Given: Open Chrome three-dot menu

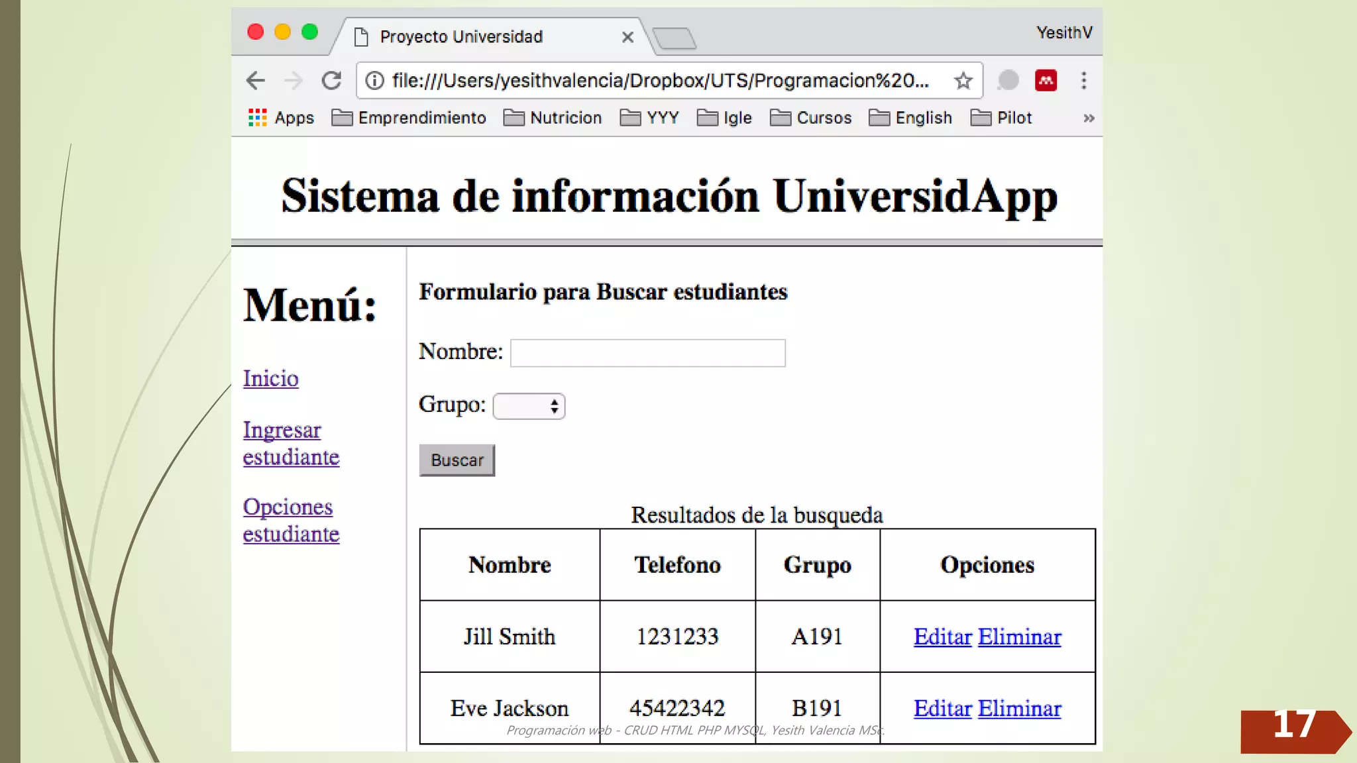Looking at the screenshot, I should 1083,81.
